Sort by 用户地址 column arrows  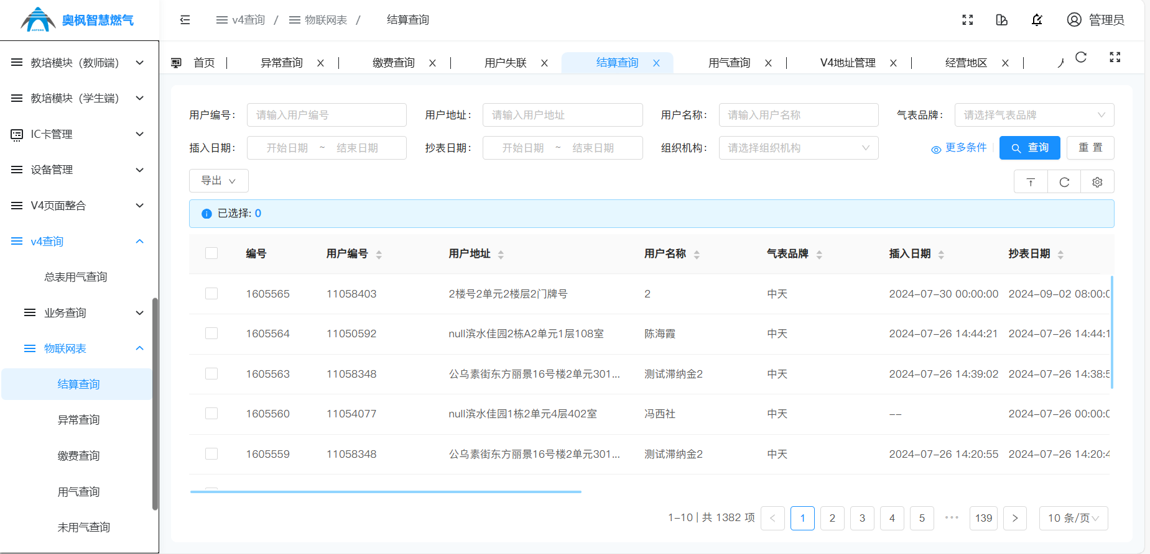click(501, 255)
